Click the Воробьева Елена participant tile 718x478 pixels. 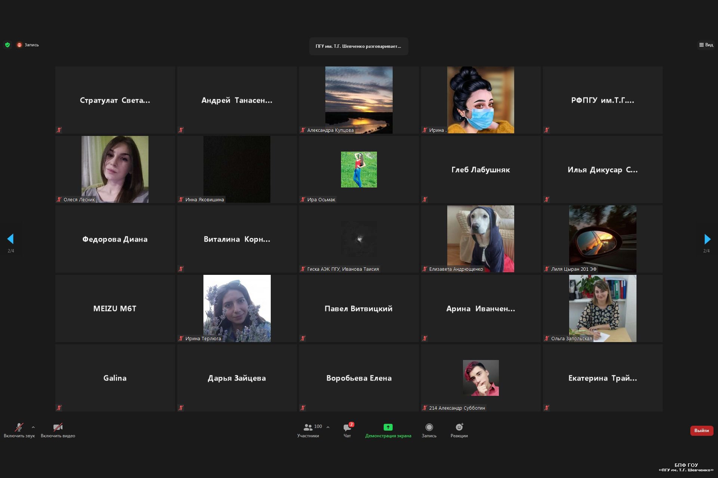(359, 378)
